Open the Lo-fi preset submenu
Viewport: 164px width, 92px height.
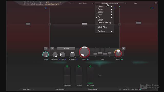coord(104,15)
